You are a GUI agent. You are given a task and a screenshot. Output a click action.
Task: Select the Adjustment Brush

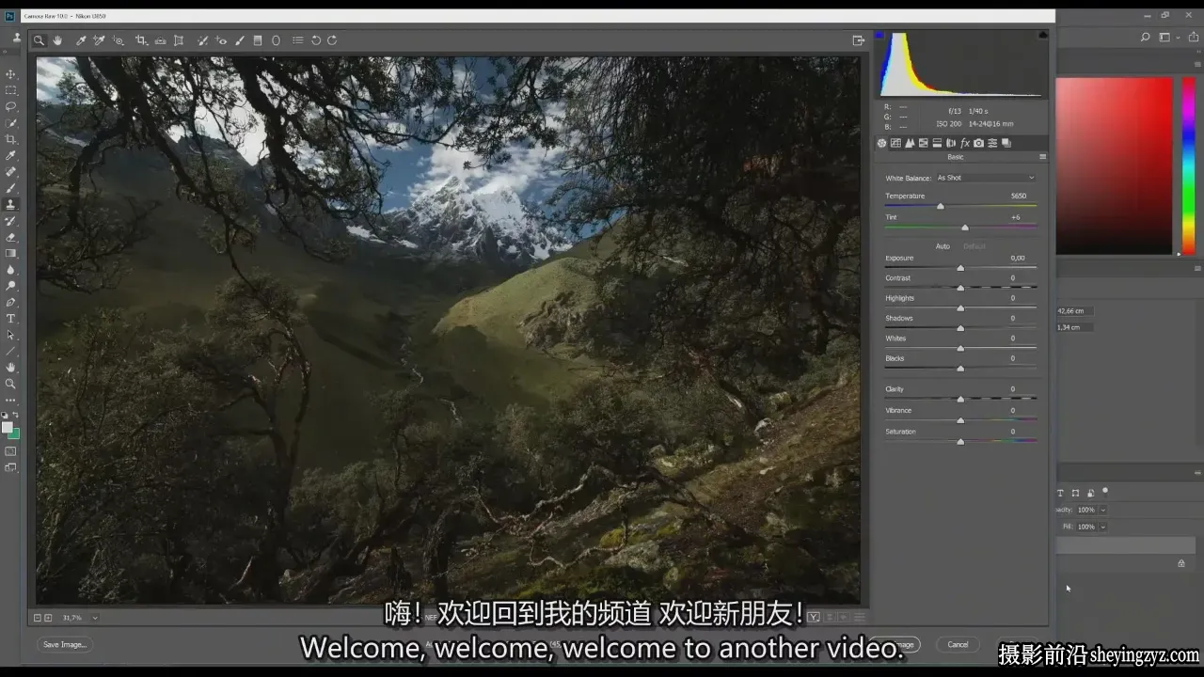[240, 40]
